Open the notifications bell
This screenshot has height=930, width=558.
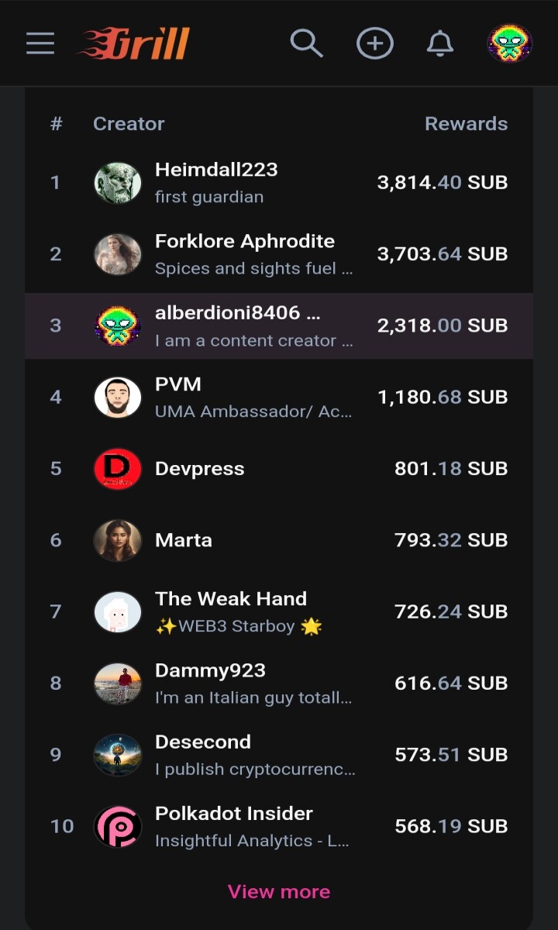(x=440, y=43)
